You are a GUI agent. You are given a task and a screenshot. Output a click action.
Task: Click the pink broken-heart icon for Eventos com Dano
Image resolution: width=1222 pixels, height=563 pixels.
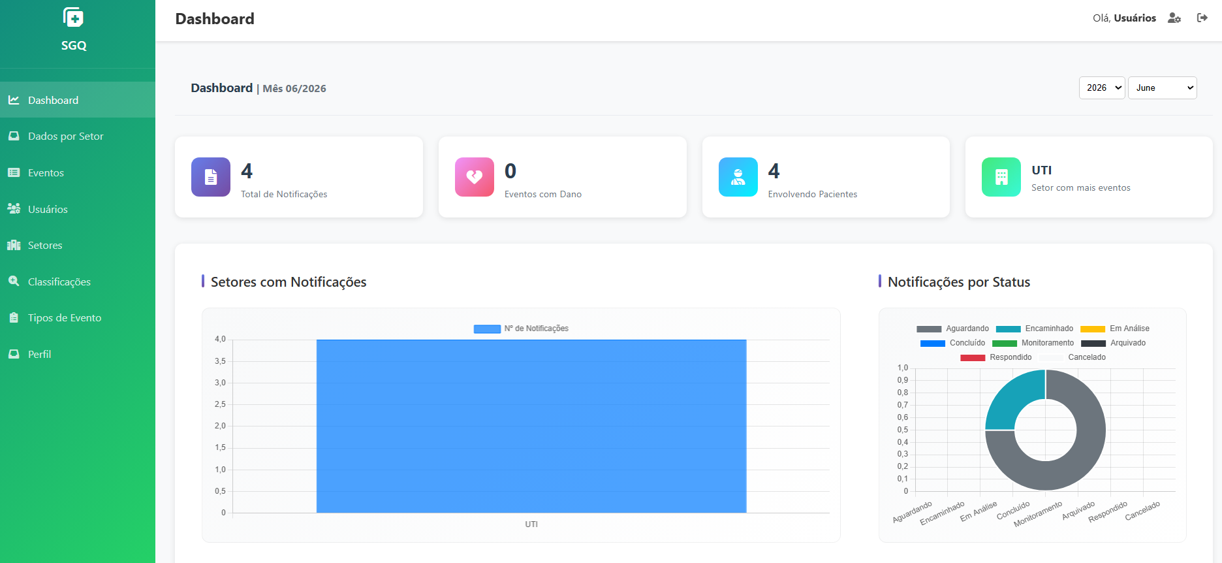(x=475, y=177)
